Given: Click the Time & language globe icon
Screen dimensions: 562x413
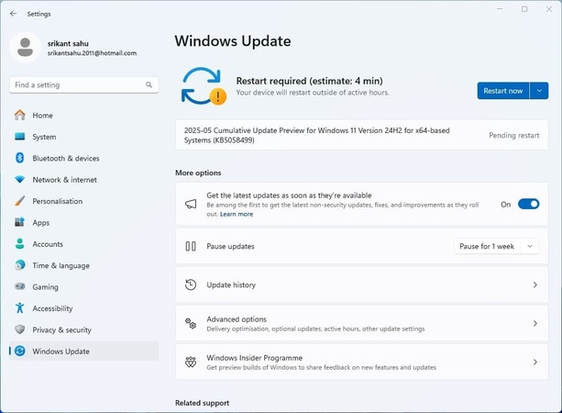Looking at the screenshot, I should pos(20,265).
